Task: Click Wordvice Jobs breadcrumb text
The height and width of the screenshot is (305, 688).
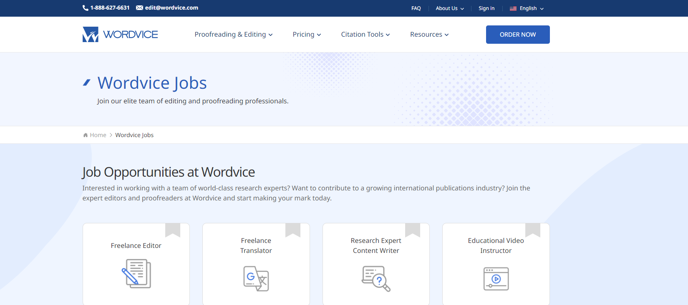Action: coord(134,135)
